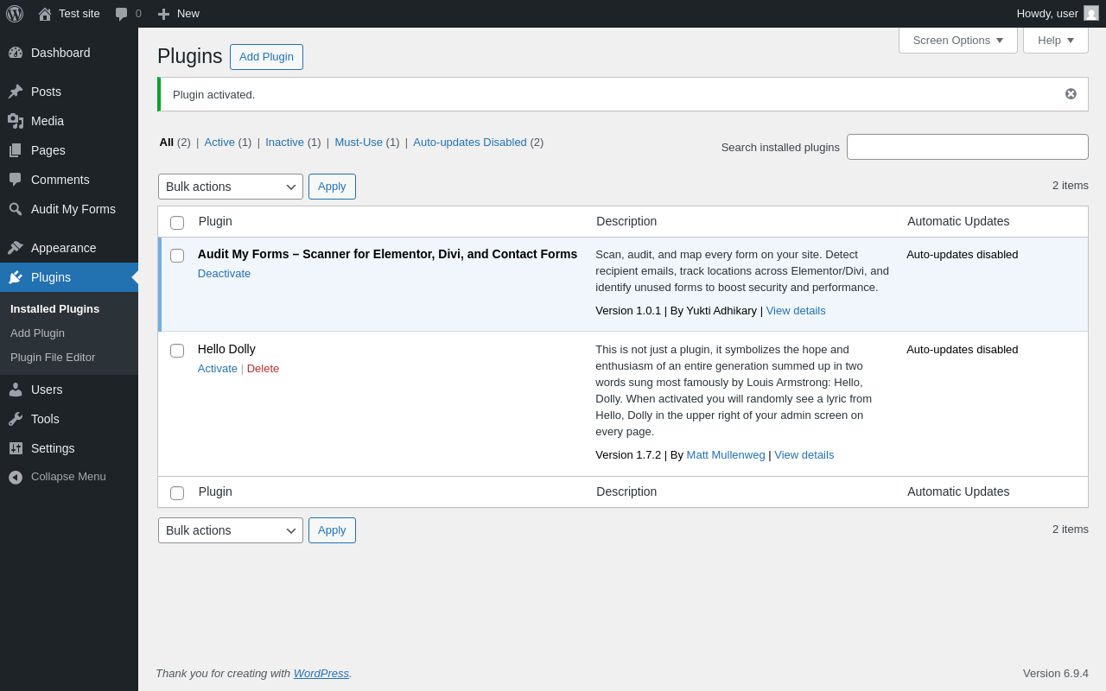Open the New content menu
The width and height of the screenshot is (1106, 691).
pos(179,14)
